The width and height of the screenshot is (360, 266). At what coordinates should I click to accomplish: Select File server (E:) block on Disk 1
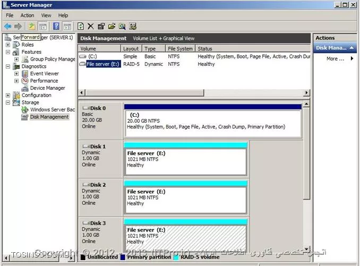click(x=185, y=159)
